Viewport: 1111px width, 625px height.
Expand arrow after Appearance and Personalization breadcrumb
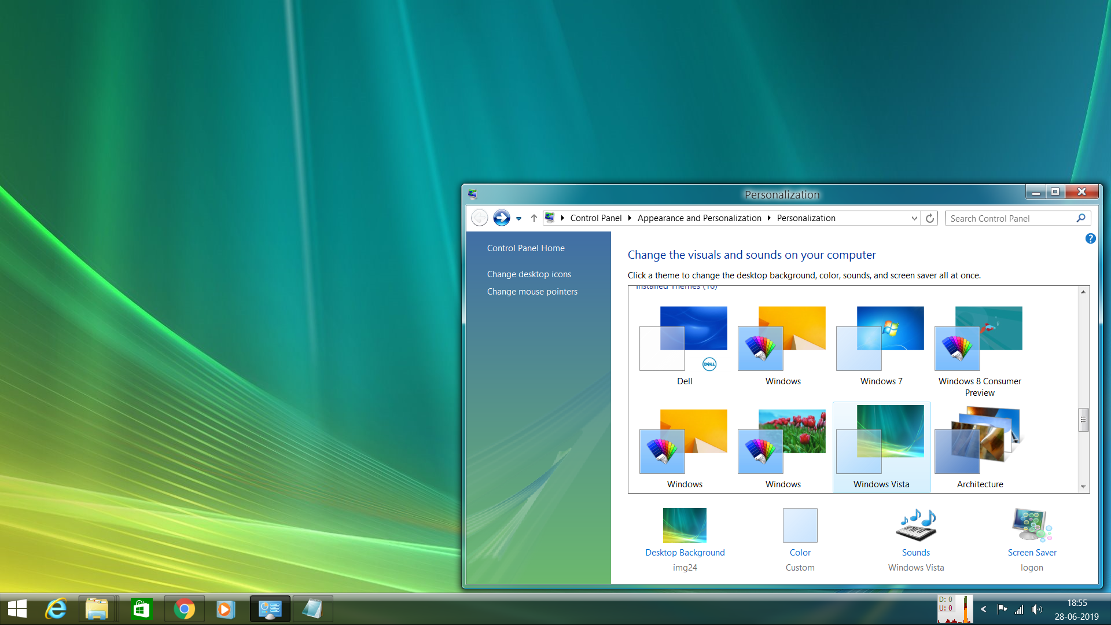769,218
